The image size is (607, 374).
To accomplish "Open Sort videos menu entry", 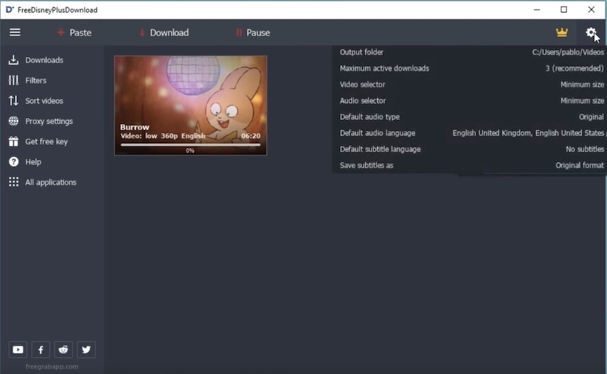I will coord(44,101).
